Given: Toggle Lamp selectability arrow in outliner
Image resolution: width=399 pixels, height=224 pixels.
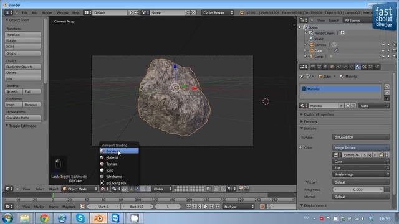Looking at the screenshot, I should tap(388, 57).
